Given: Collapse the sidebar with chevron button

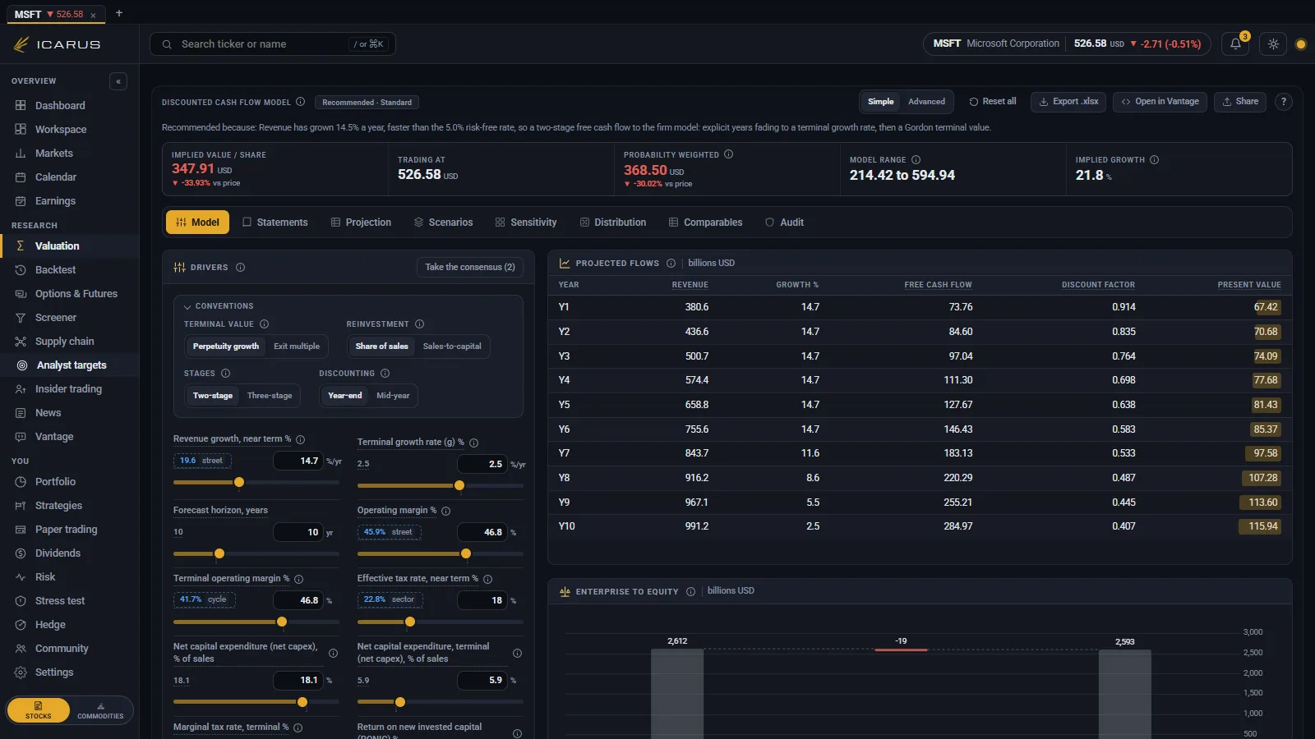Looking at the screenshot, I should [x=118, y=81].
